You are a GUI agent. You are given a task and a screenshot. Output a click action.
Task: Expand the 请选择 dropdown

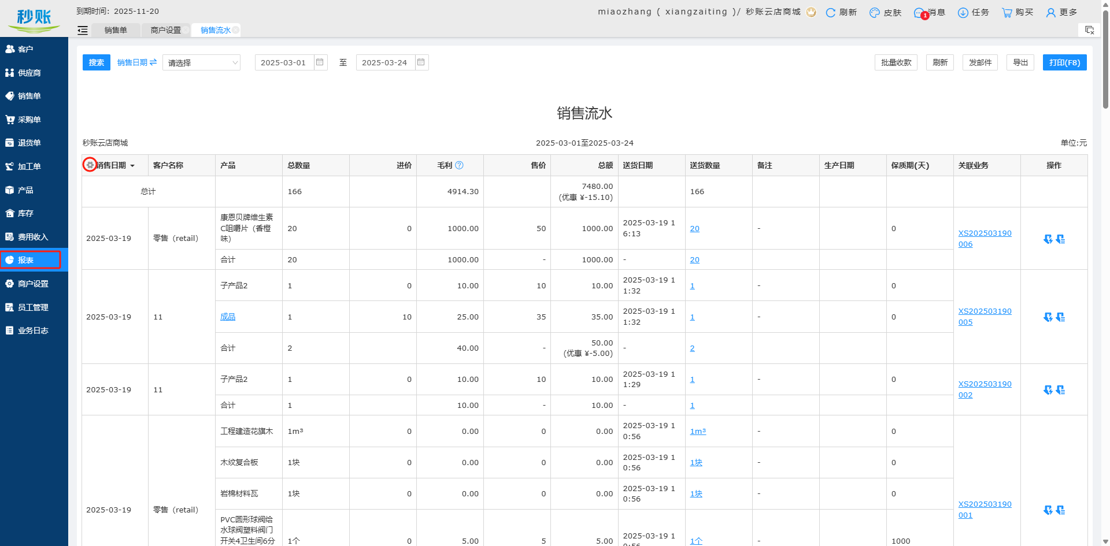click(201, 62)
